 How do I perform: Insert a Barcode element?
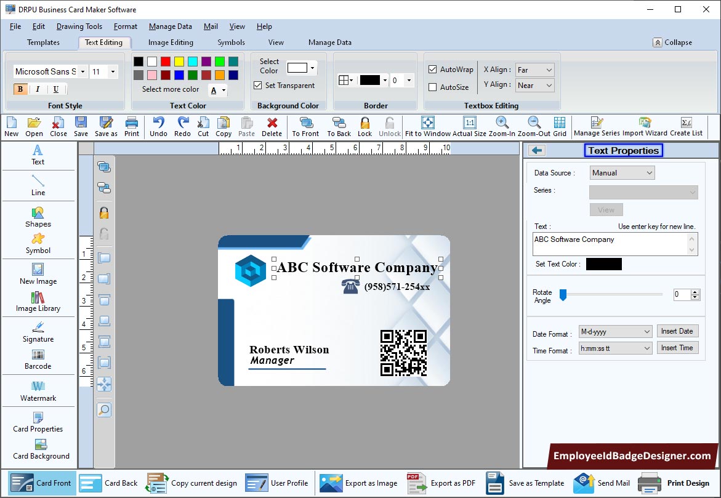pyautogui.click(x=38, y=359)
